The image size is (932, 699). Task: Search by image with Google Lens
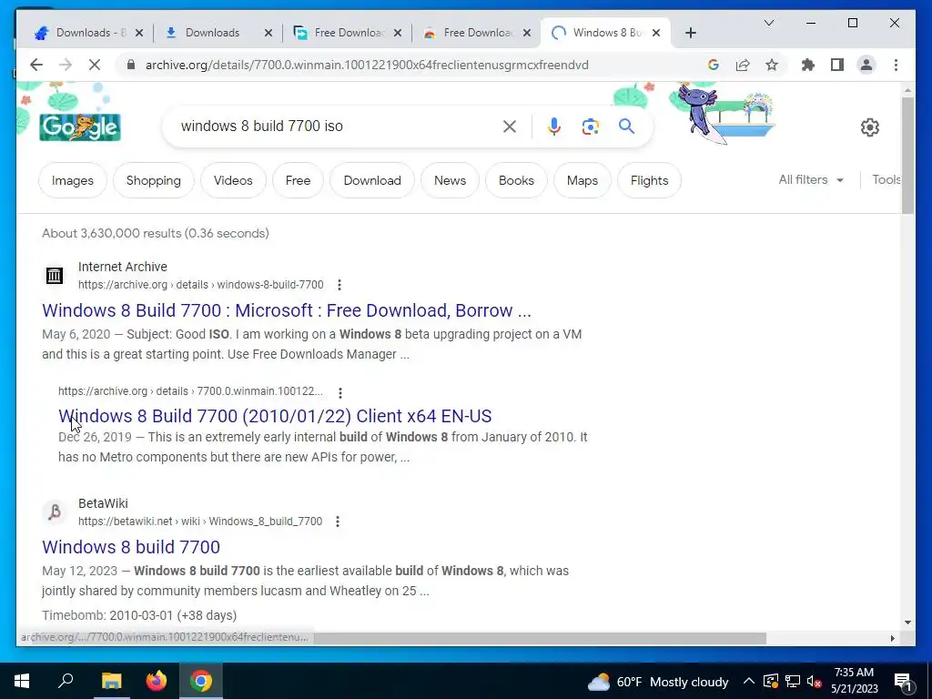(590, 126)
